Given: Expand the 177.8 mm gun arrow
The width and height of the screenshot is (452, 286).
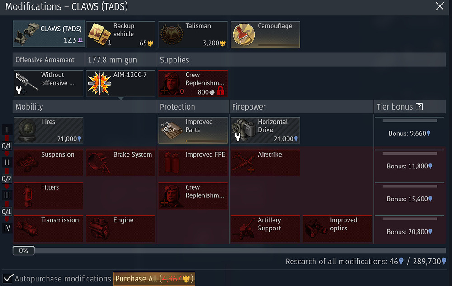Looking at the screenshot, I should [x=121, y=98].
